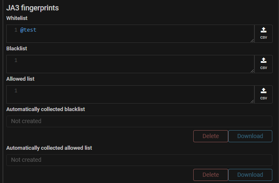This screenshot has width=279, height=183.
Task: Click line number 1 in the Whitelist editor
Action: click(16, 30)
